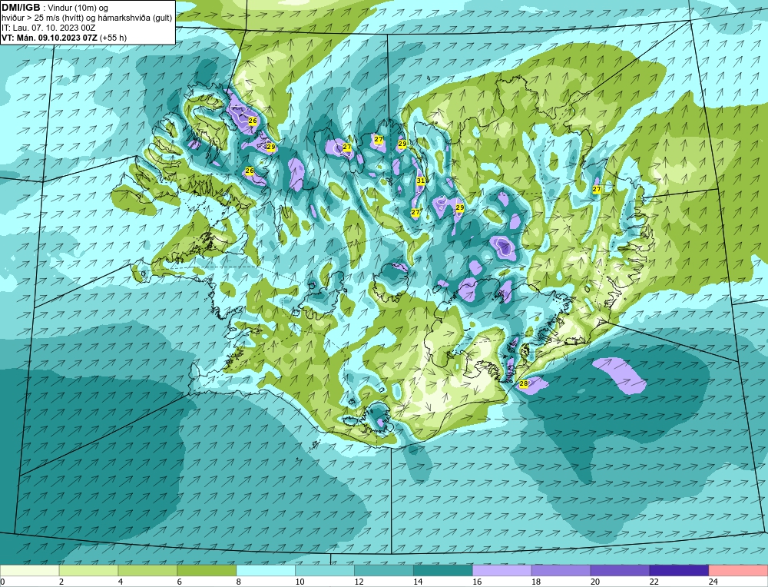Image resolution: width=768 pixels, height=587 pixels.
Task: Click the 8–10 m/s light cyan legend swatch
Action: pos(266,570)
